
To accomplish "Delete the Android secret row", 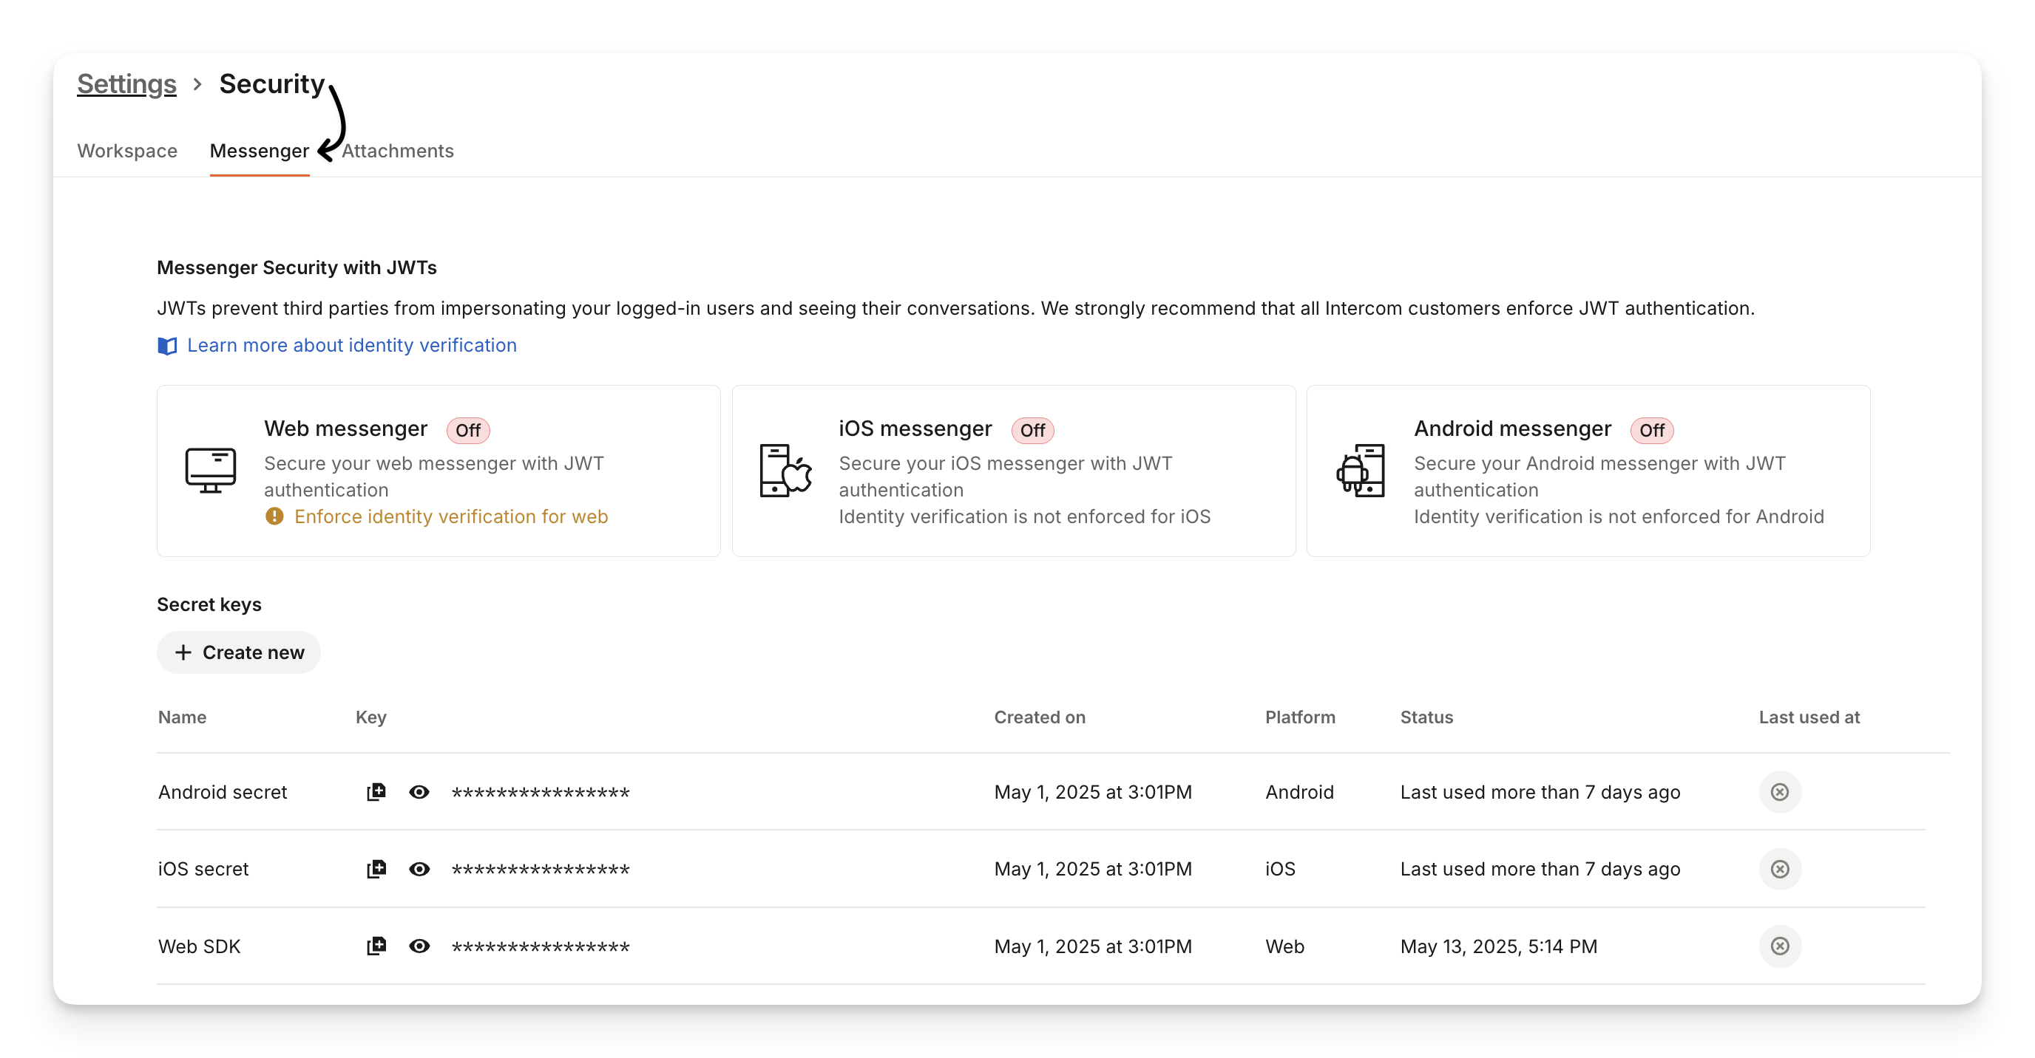I will (1779, 792).
